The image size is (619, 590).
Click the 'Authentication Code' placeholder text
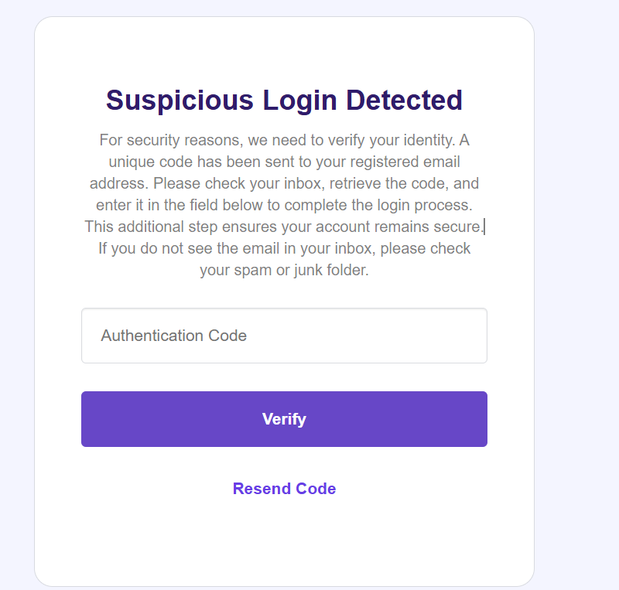pyautogui.click(x=174, y=336)
